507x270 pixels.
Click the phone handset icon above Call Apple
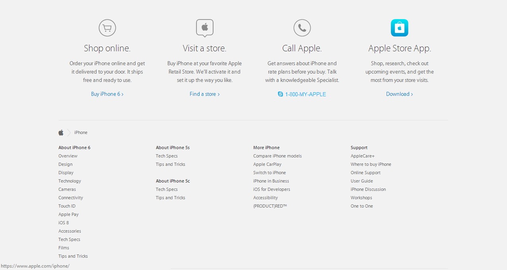coord(302,28)
